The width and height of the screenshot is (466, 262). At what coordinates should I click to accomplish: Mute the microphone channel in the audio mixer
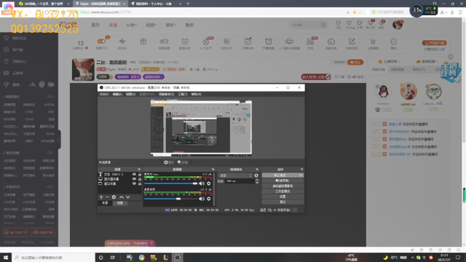point(202,183)
